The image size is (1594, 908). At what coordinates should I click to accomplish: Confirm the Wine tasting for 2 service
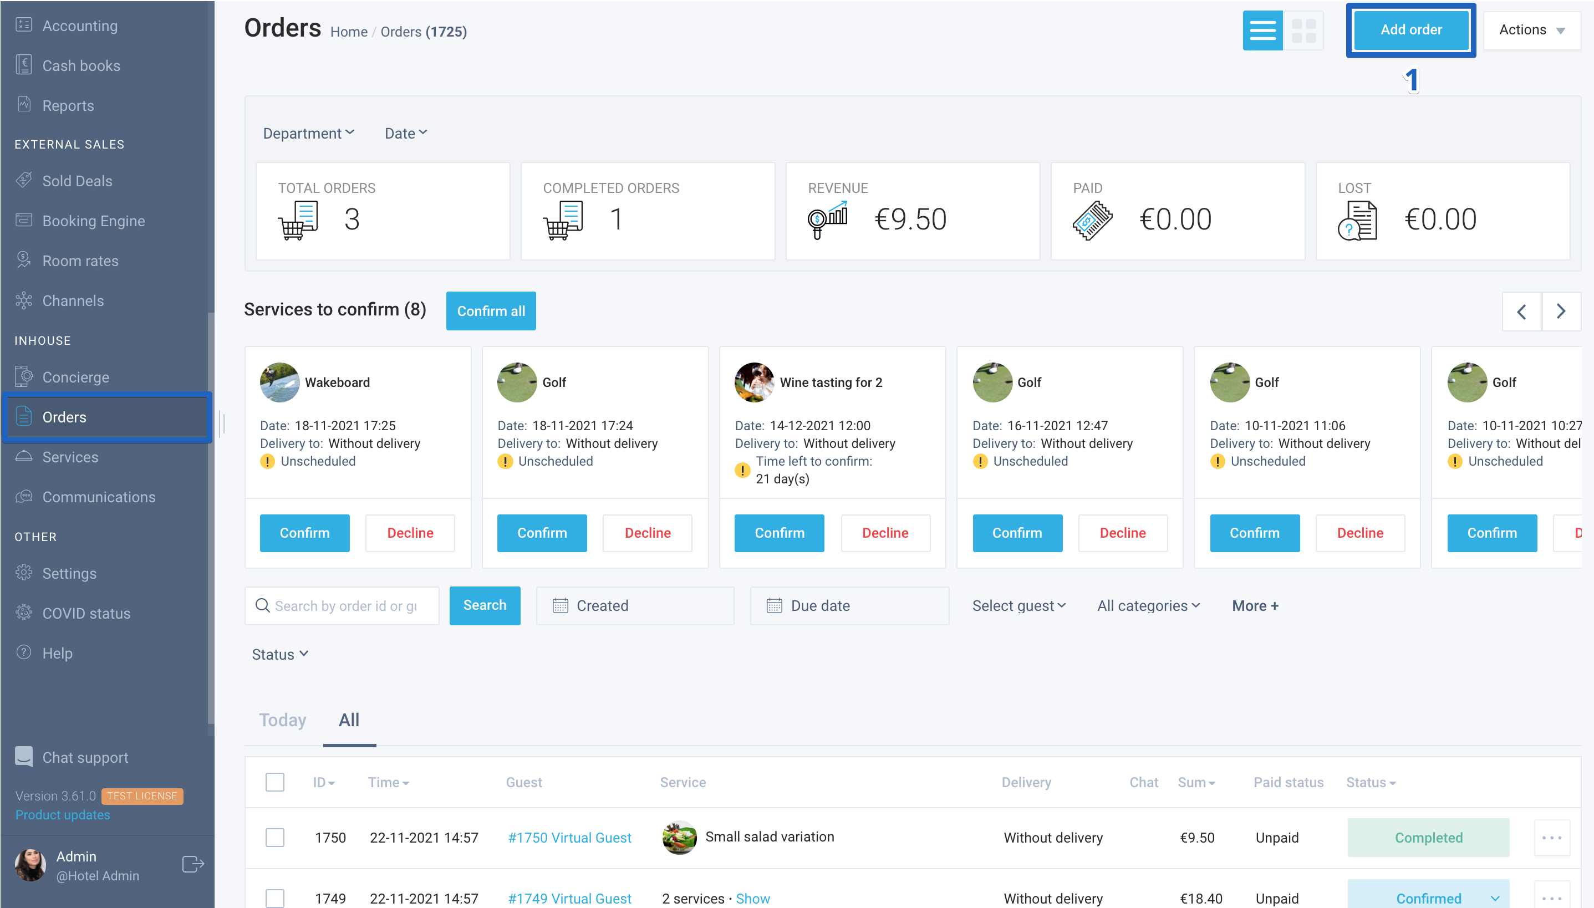click(x=779, y=533)
